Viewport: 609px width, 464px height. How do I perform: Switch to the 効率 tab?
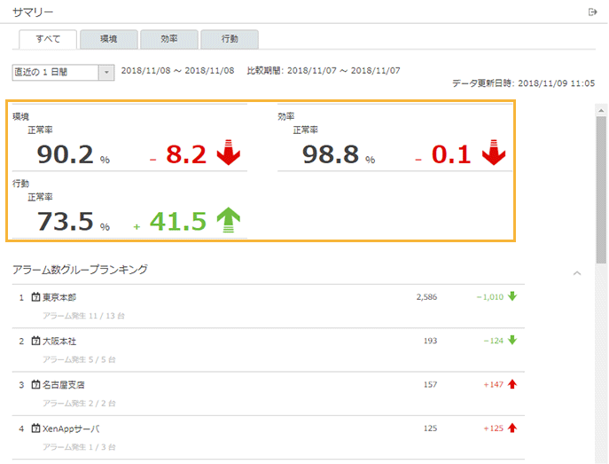click(x=168, y=39)
